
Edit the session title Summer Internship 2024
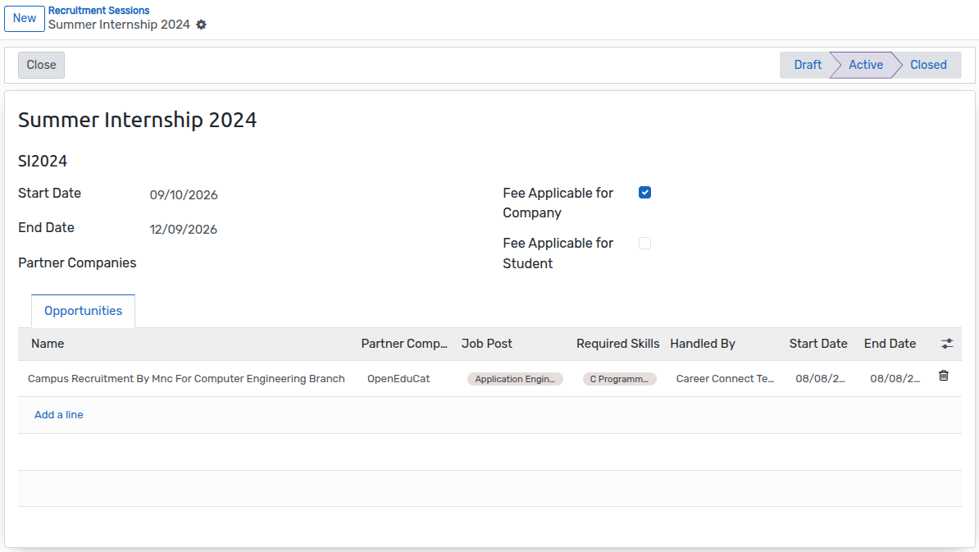[x=138, y=120]
